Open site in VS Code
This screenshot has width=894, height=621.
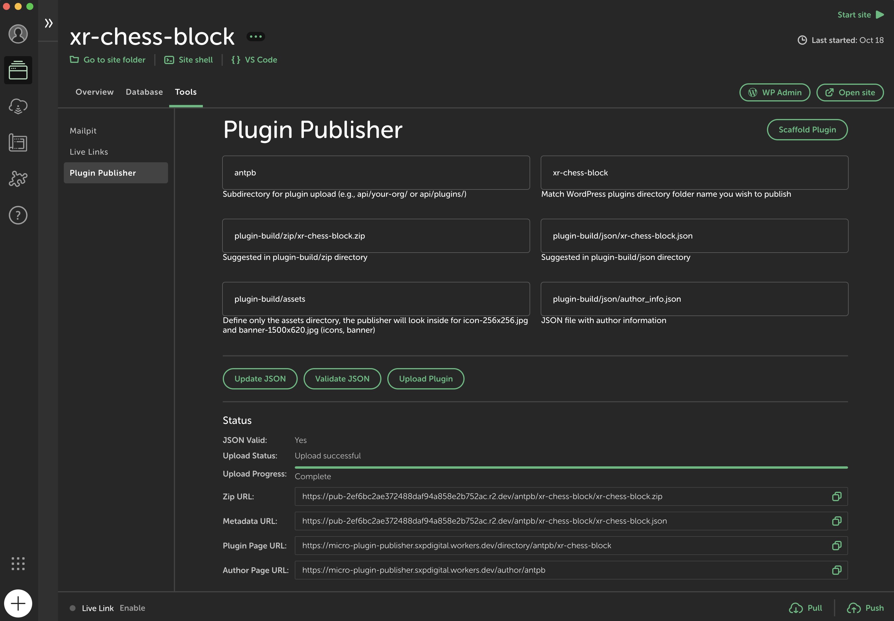click(254, 60)
